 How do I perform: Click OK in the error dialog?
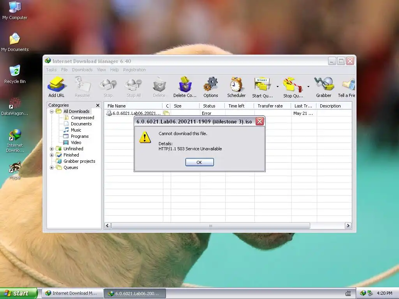coord(199,162)
